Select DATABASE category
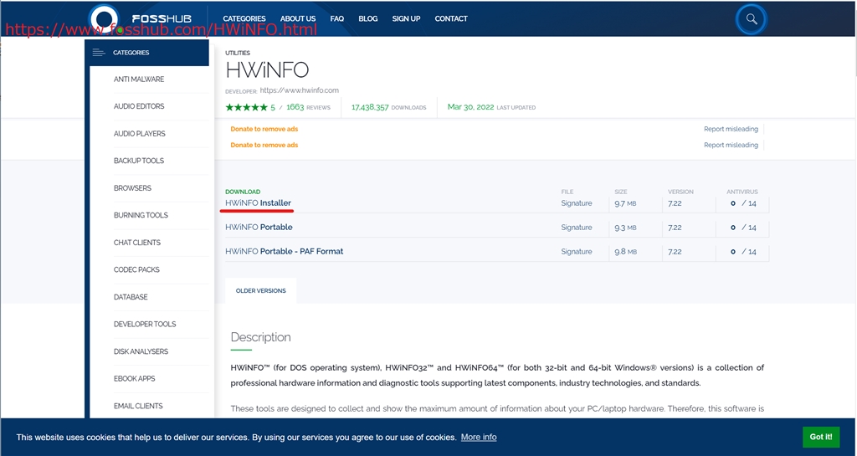Image resolution: width=857 pixels, height=456 pixels. coord(131,296)
